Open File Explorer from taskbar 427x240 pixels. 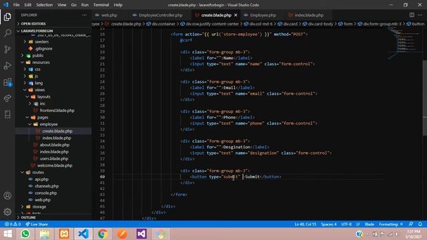pos(45,234)
